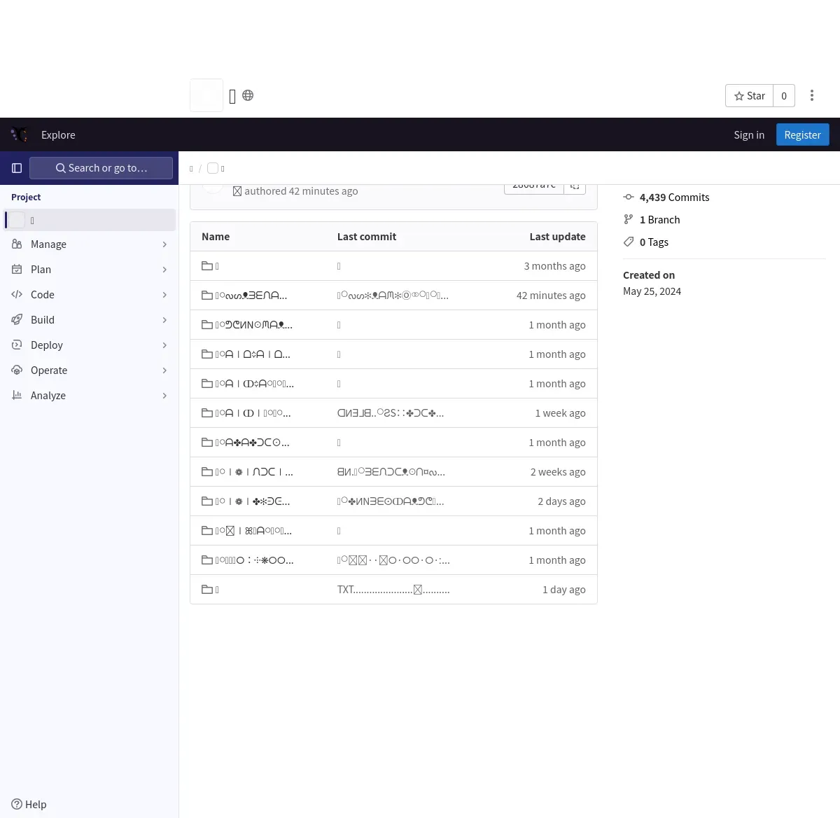Expand the Manage section chevron
The width and height of the screenshot is (840, 818).
164,244
